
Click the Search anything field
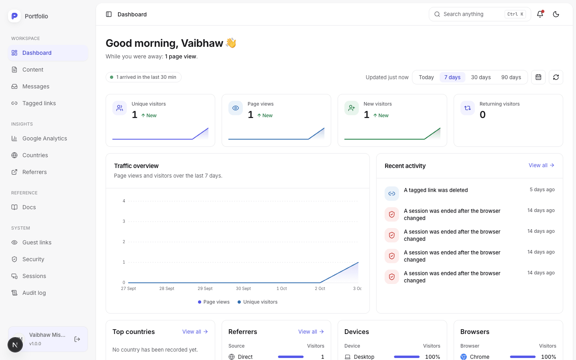(x=480, y=14)
